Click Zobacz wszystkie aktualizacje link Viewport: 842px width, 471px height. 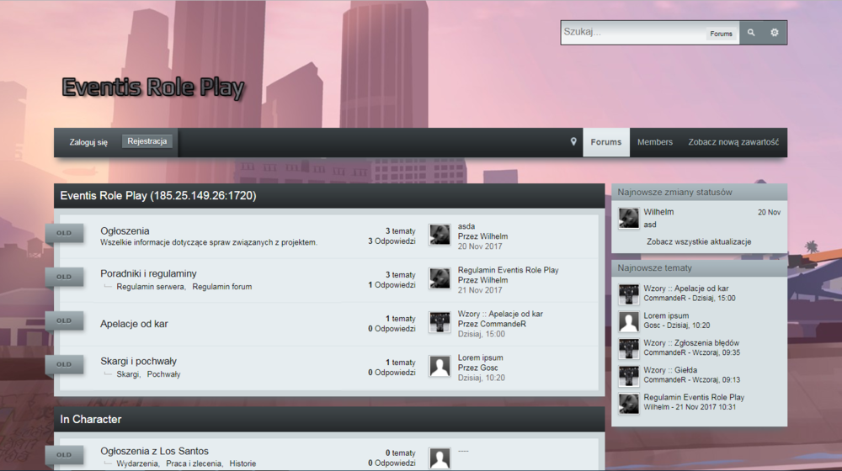699,241
